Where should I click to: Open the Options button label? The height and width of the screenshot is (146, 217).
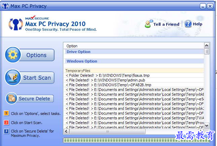[x=37, y=55]
